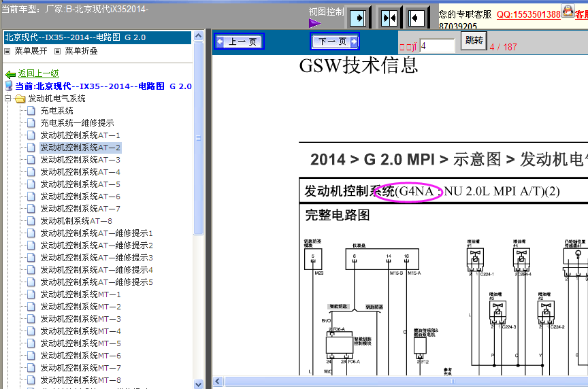The width and height of the screenshot is (588, 389).
Task: Click page icon beside 发动机控制系统MT—1
Action: [x=31, y=294]
